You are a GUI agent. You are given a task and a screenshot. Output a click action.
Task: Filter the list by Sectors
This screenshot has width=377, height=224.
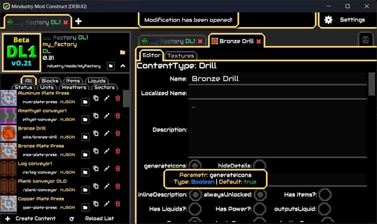[x=104, y=87]
